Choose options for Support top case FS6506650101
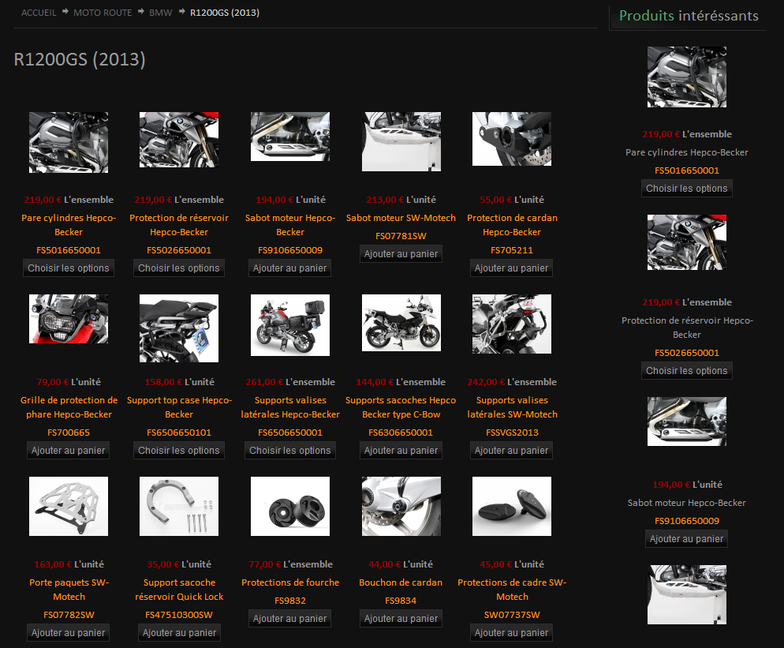784x648 pixels. [179, 451]
